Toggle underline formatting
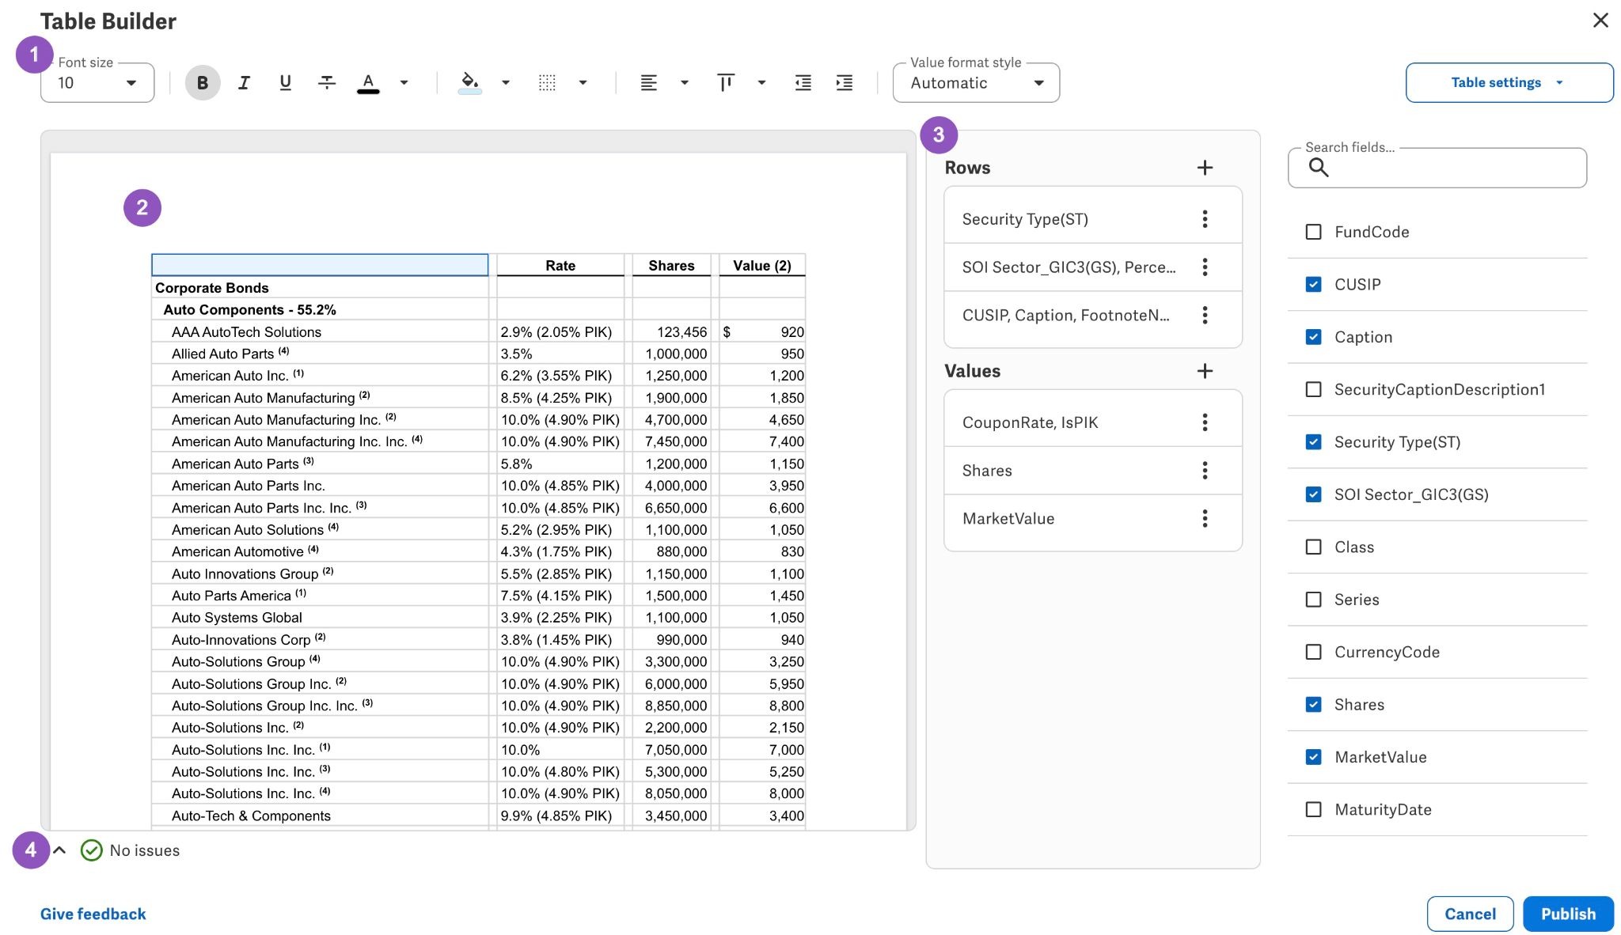 coord(285,82)
